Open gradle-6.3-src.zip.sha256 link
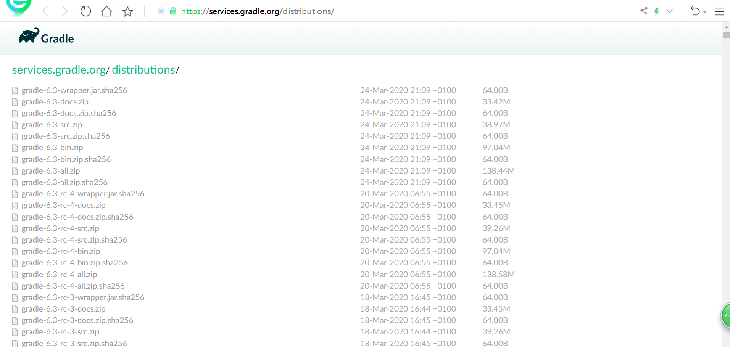This screenshot has height=347, width=730. 66,136
